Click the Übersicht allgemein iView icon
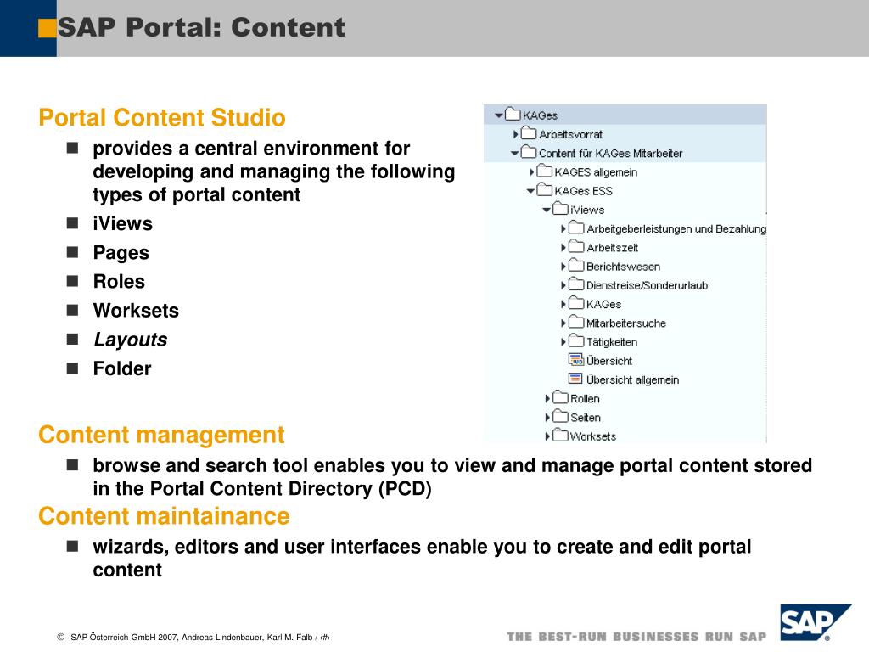Viewport: 869px width, 652px height. click(x=576, y=379)
